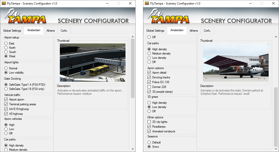Open the Athens tab in left window
The height and width of the screenshot is (152, 279).
pos(50,31)
